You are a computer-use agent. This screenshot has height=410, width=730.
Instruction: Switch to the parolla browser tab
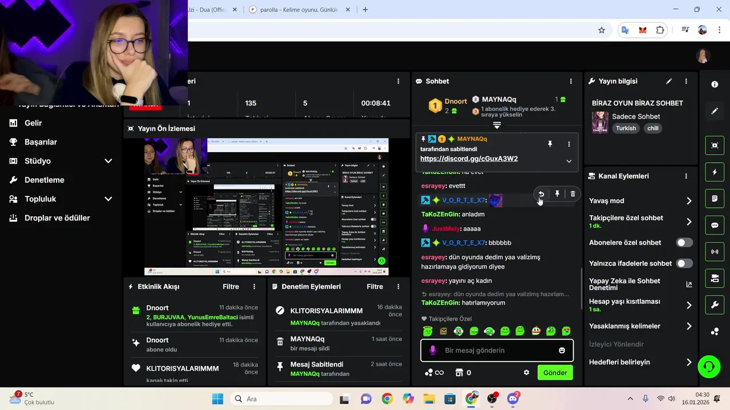tap(299, 10)
